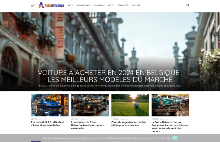Navigate to the TRANSPORT menu
This screenshot has width=220, height=142.
pyautogui.click(x=123, y=5)
